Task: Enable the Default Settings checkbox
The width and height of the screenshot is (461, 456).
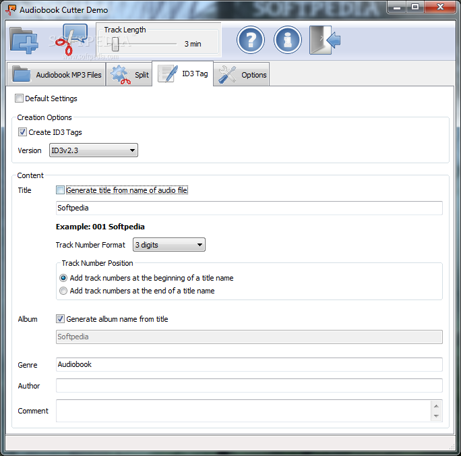Action: click(x=19, y=98)
